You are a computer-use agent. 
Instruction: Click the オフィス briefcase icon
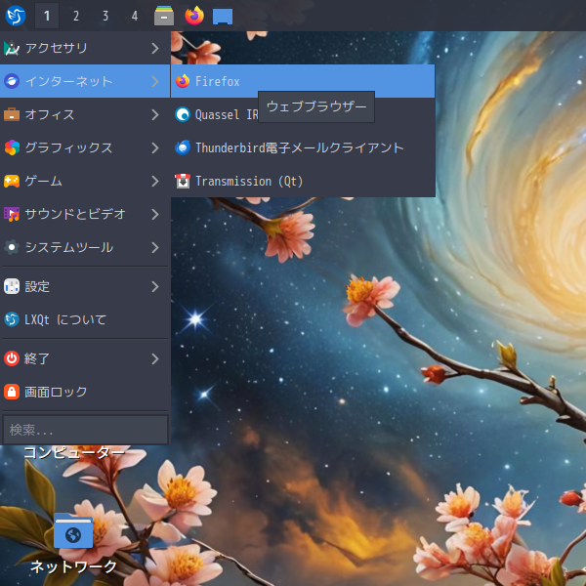click(x=12, y=114)
